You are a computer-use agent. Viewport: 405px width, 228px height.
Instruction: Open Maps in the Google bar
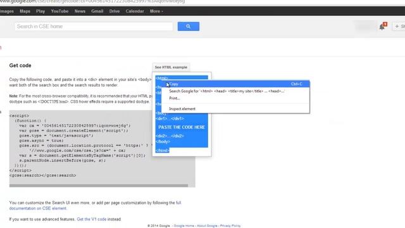pyautogui.click(x=25, y=11)
